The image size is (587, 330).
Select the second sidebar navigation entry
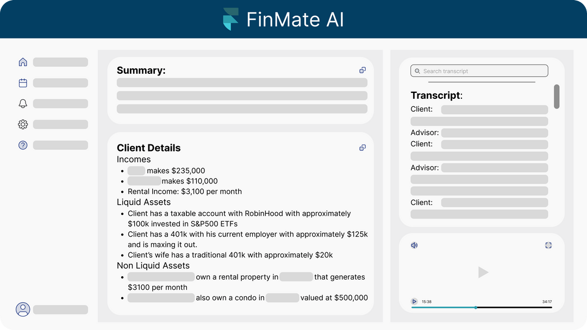click(x=60, y=82)
